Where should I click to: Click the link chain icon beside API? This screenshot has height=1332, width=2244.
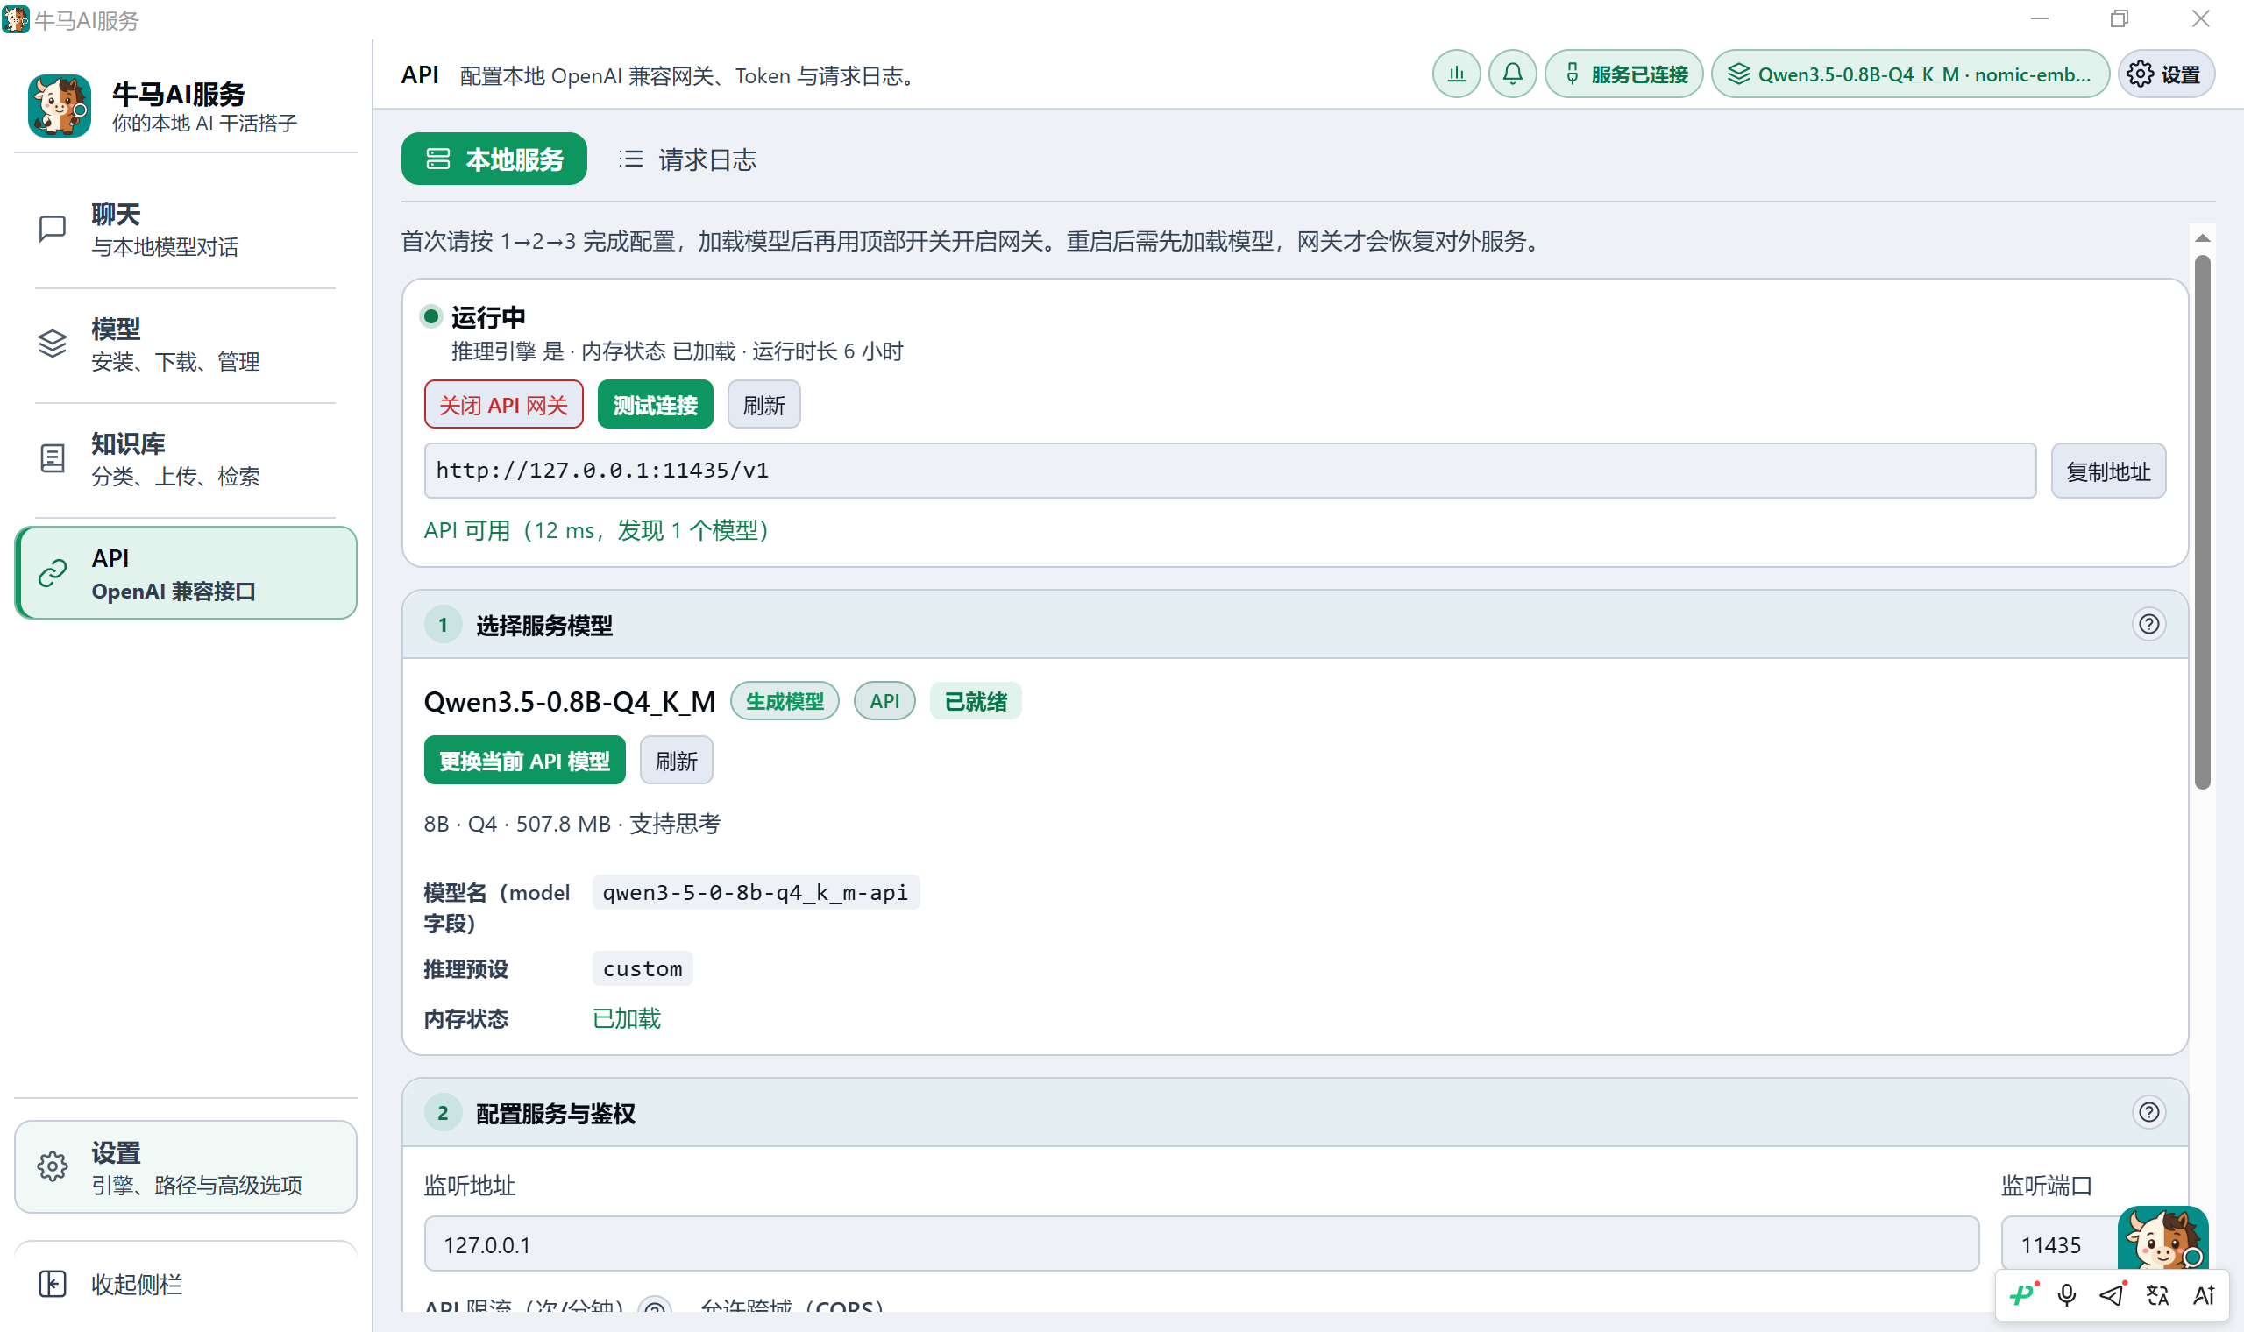[52, 574]
